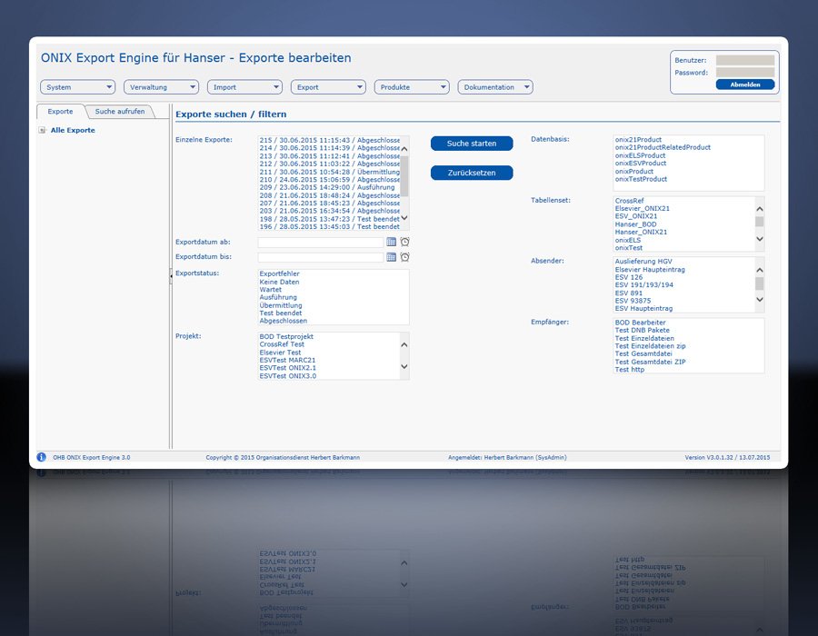Select onix21Product in Datenbasis list
The image size is (818, 636).
638,140
